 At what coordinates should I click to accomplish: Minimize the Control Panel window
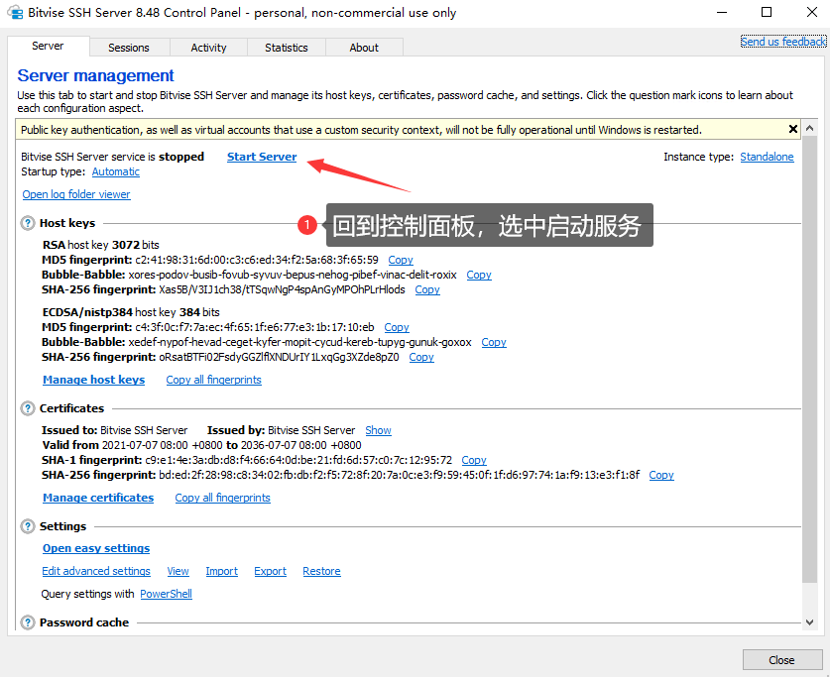pyautogui.click(x=722, y=12)
